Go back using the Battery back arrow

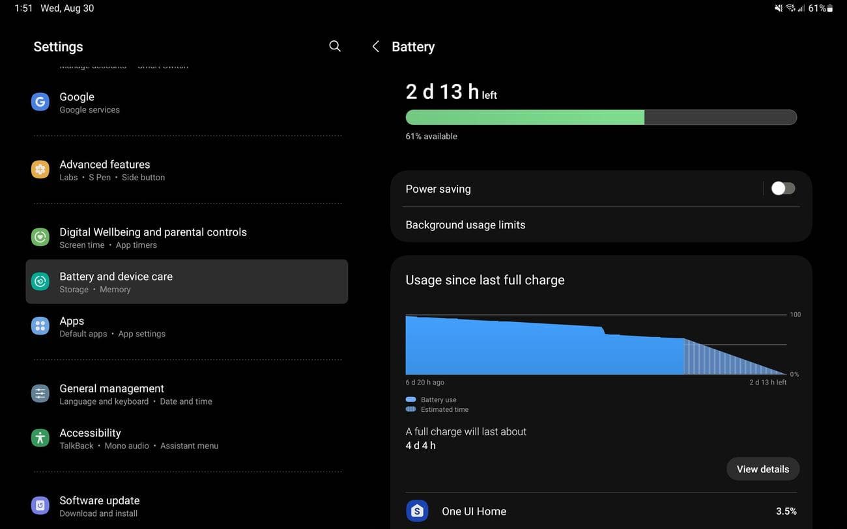point(375,46)
